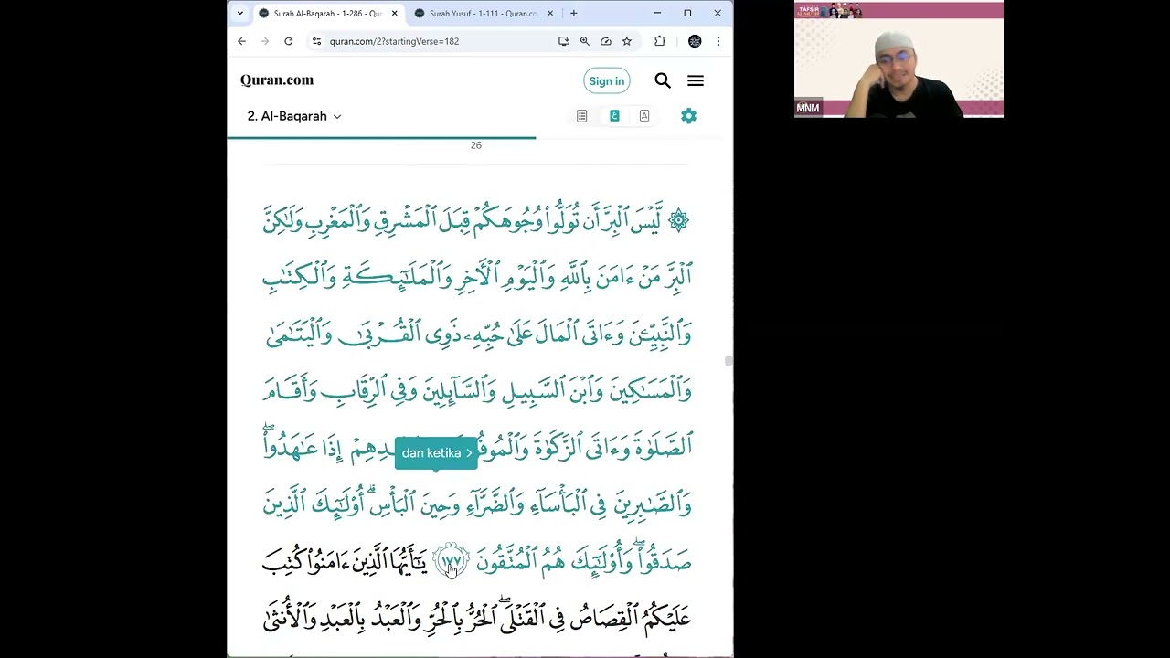
Task: Click the ornament at verse start
Action: (678, 220)
